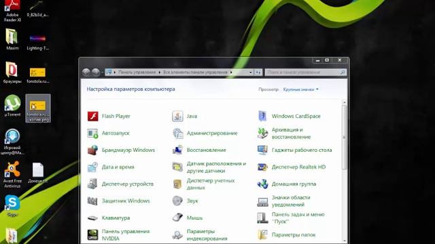Screen dimensions: 435x244
Task: Open the Архивация и восстановление icon
Action: pos(262,134)
